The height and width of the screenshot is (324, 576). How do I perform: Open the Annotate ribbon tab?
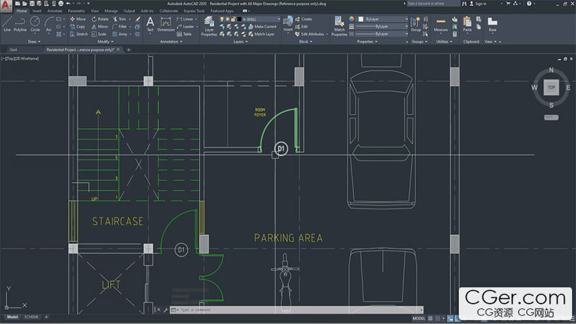pos(55,11)
